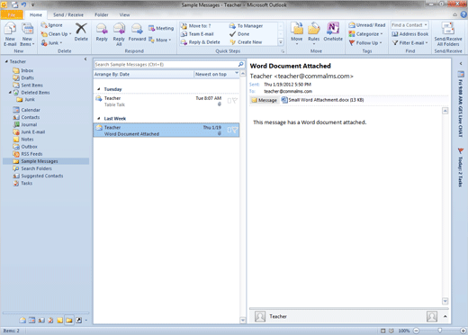Forward the selected message
Screen dimensions: 468x335
[137, 32]
